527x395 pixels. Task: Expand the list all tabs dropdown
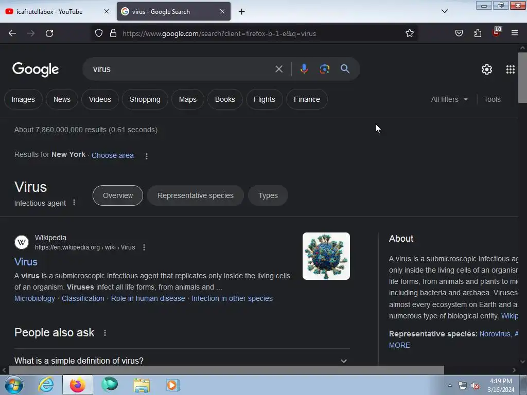444,11
